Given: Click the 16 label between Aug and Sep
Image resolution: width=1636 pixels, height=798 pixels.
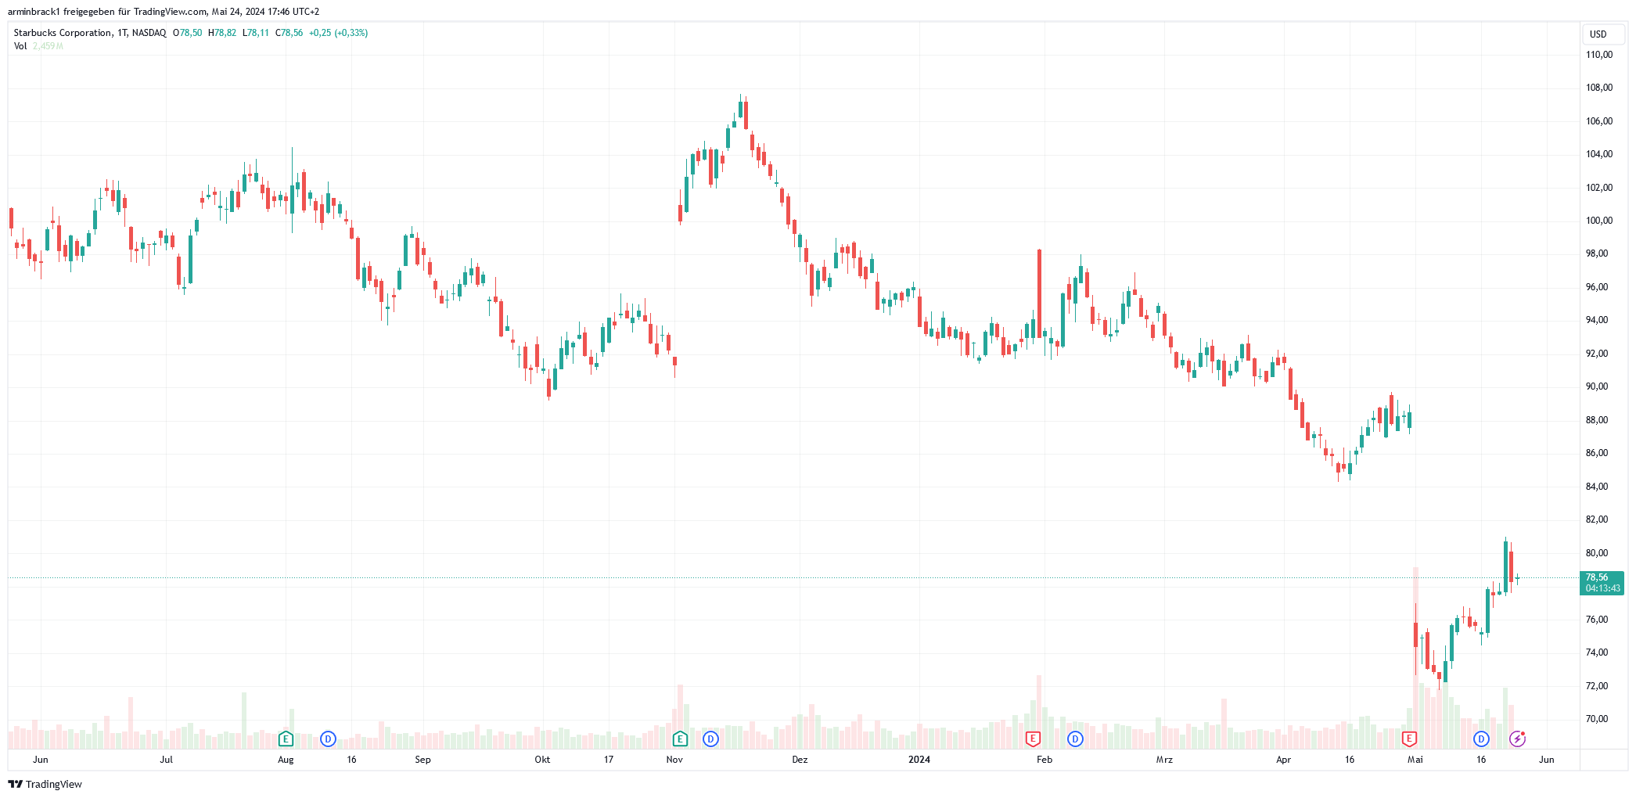Looking at the screenshot, I should [351, 760].
